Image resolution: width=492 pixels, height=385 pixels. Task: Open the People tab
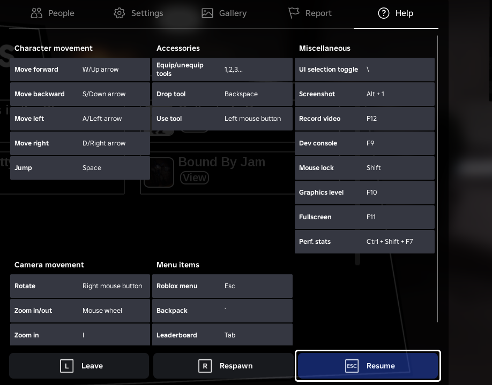tap(53, 13)
